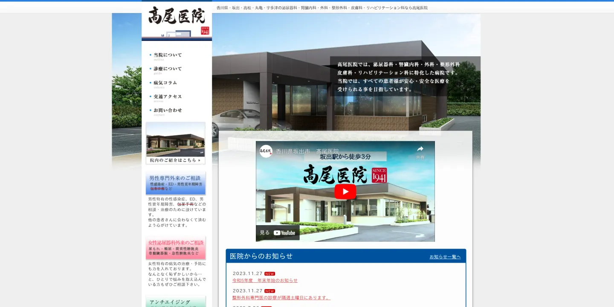This screenshot has width=614, height=307.
Task: Open the 院内のご紹介はこちら banner
Action: 176,143
